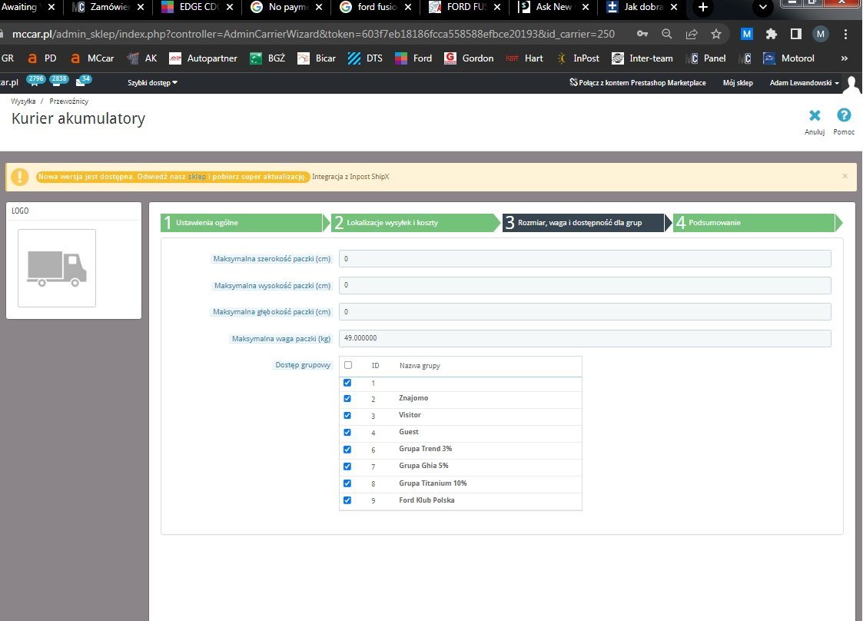Open the zoom magnifier icon in address bar
Image resolution: width=863 pixels, height=621 pixels.
[x=666, y=34]
